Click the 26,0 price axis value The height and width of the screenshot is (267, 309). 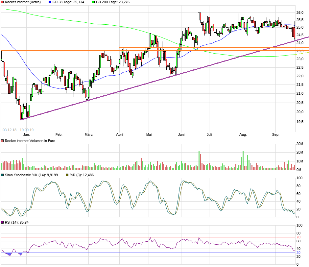coord(300,12)
